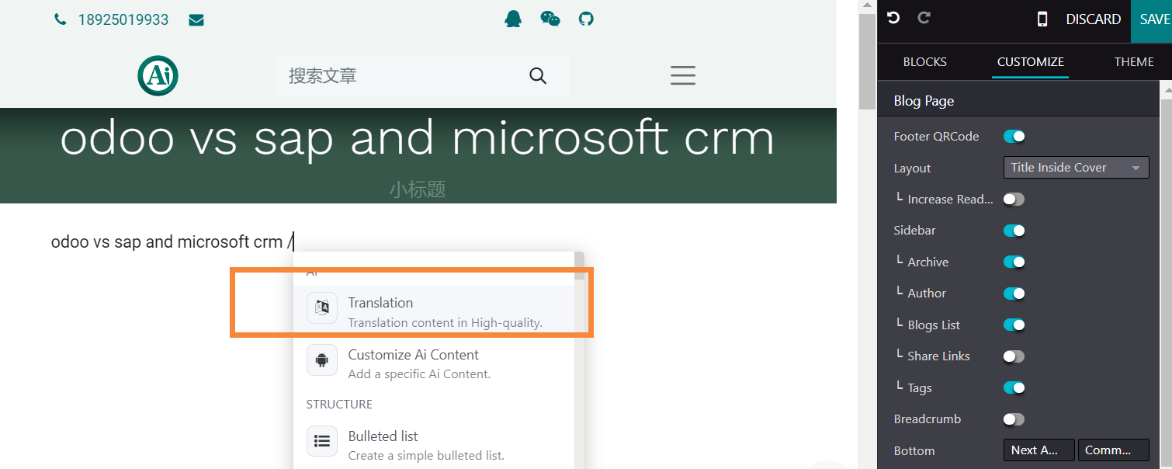The height and width of the screenshot is (469, 1172).
Task: Choose Bulleted list command
Action: pos(434,445)
